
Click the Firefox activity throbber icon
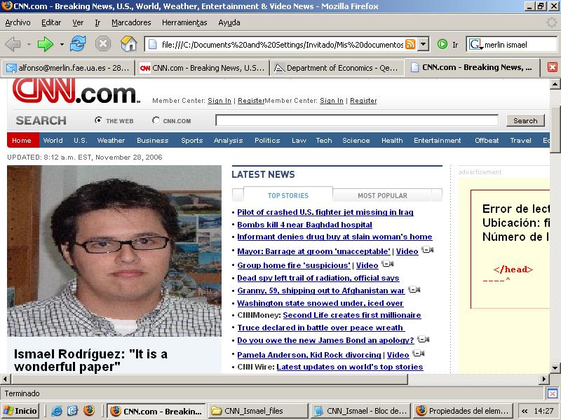coord(552,22)
